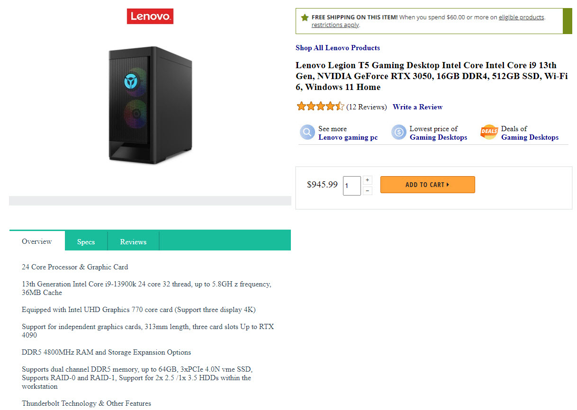Screen dimensions: 577x410
Task: Decrease quantity with the minus stepper
Action: click(368, 191)
